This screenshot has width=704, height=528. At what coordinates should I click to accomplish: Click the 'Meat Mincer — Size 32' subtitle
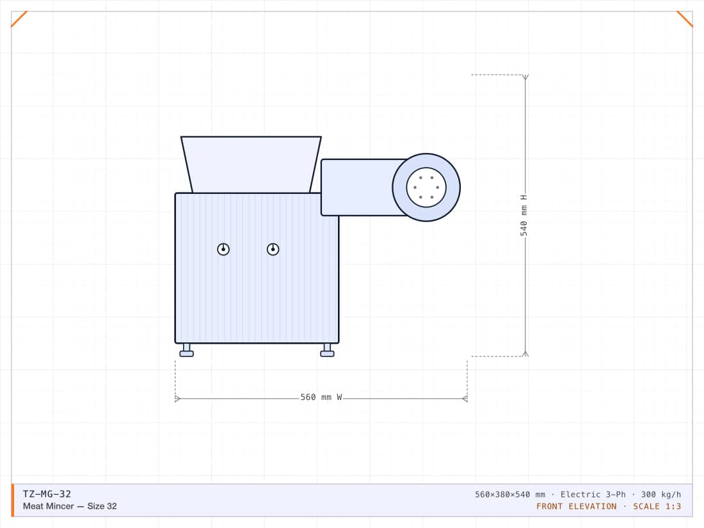[70, 506]
